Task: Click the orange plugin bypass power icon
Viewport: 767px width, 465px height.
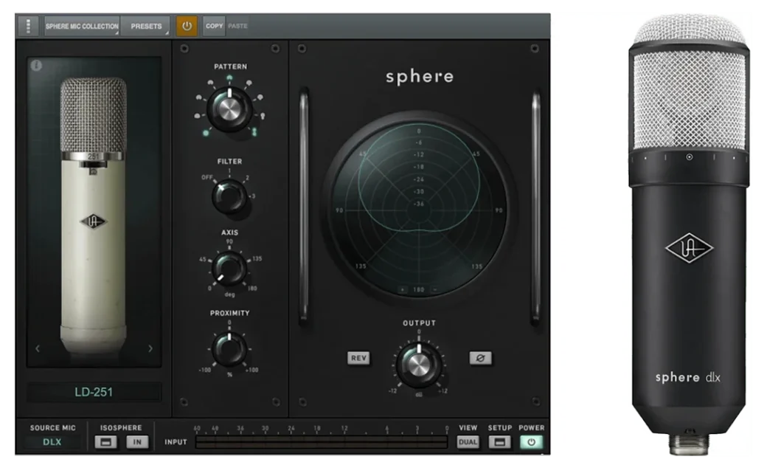Action: pos(186,26)
